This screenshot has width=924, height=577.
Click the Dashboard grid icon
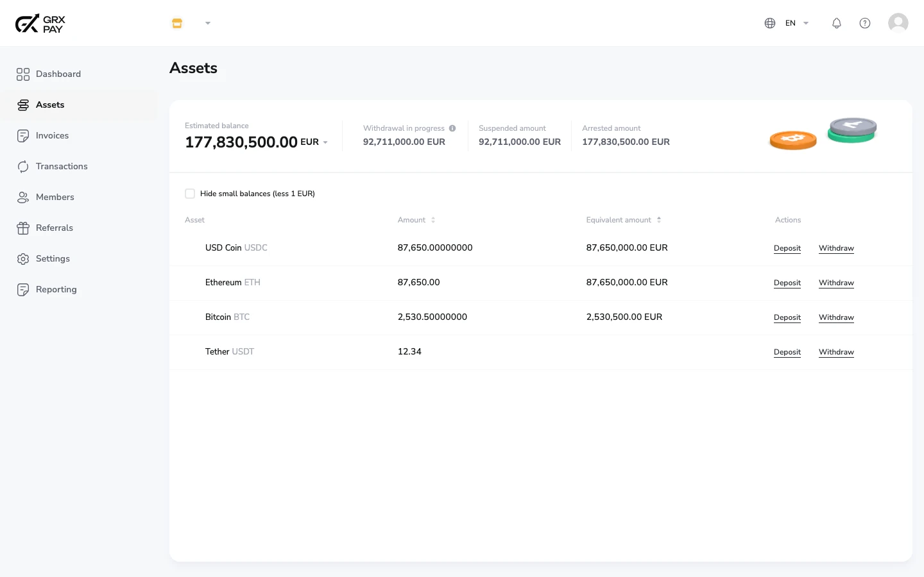pyautogui.click(x=23, y=74)
